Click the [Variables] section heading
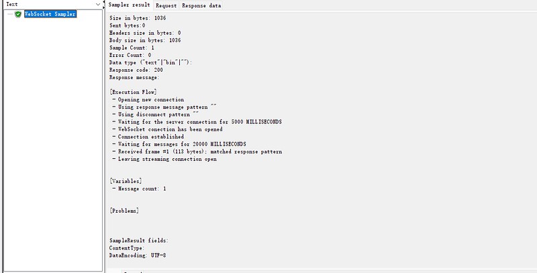Image resolution: width=537 pixels, height=273 pixels. click(x=126, y=181)
